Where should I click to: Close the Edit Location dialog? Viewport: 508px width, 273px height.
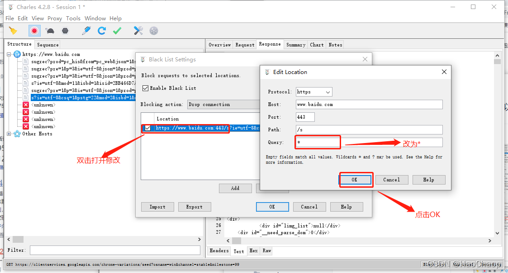[x=444, y=72]
